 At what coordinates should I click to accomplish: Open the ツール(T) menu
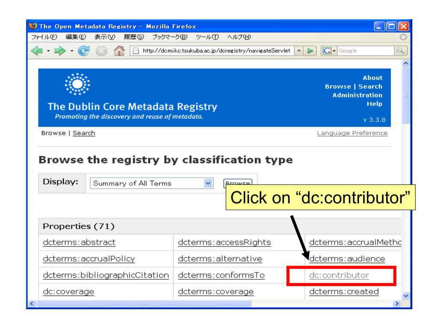(x=207, y=37)
